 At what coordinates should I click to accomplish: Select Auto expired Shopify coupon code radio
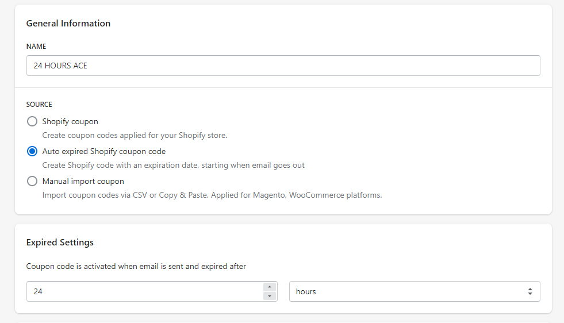pyautogui.click(x=32, y=151)
